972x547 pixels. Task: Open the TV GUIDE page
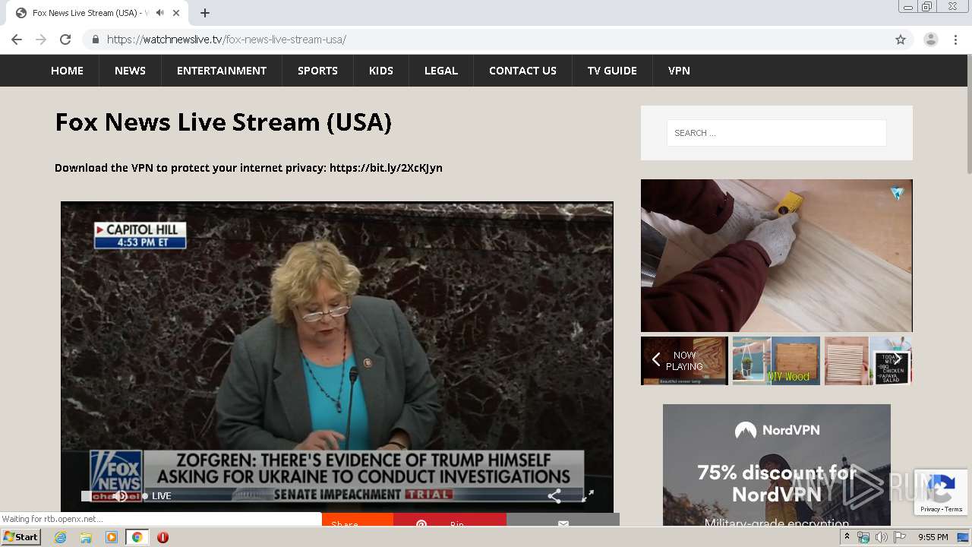coord(612,71)
